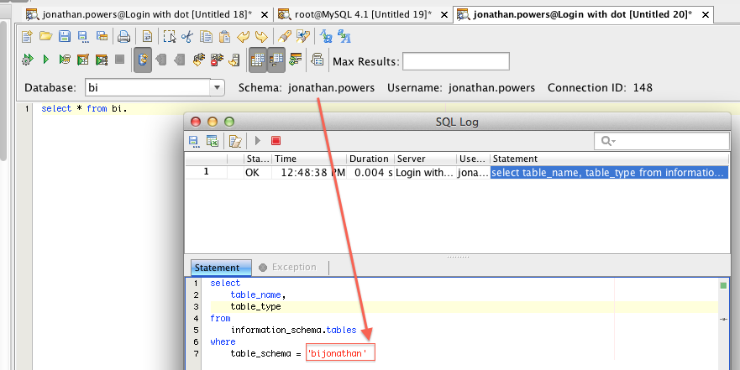The image size is (740, 370).
Task: Sort SQL Log by Server column
Action: (425, 159)
